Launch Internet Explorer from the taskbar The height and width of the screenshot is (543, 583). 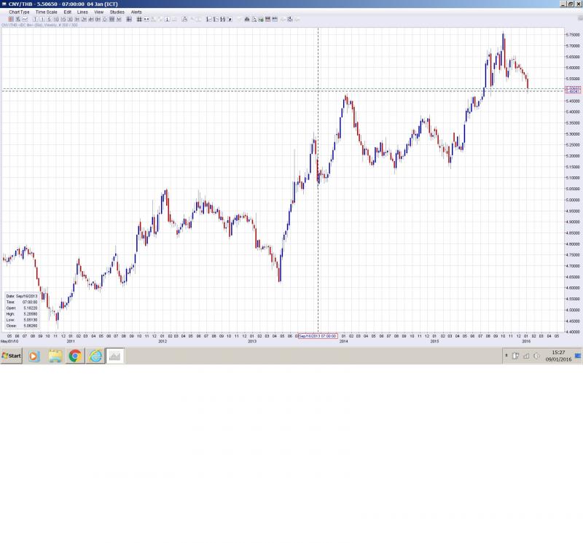[95, 356]
